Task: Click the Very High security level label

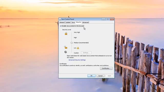Action: [x=77, y=32]
